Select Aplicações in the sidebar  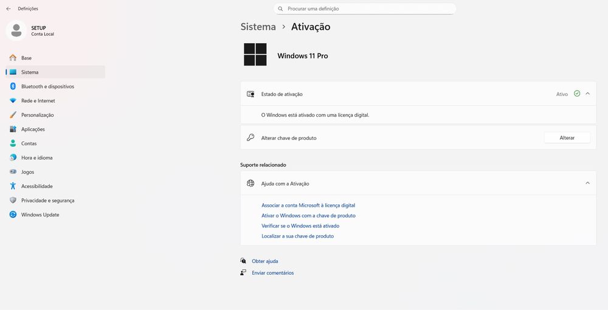[x=55, y=129]
